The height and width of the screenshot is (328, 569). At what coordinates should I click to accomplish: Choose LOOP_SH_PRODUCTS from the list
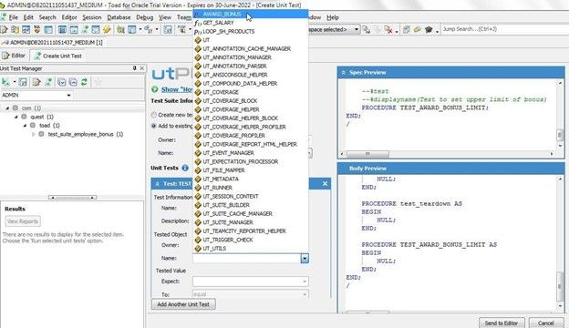(251, 32)
